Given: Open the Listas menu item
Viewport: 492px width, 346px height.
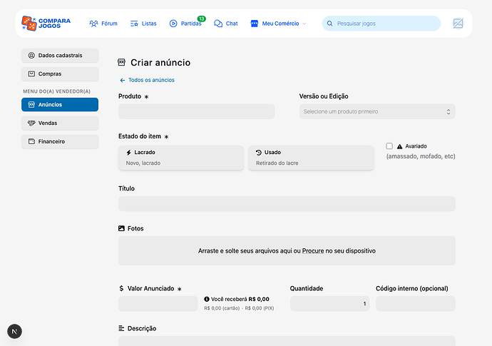Looking at the screenshot, I should tap(143, 24).
